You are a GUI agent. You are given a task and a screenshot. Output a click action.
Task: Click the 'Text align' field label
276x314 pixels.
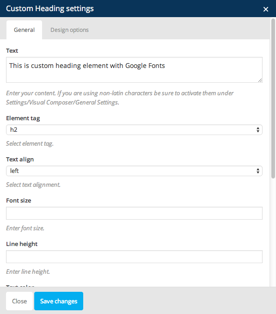(x=20, y=159)
